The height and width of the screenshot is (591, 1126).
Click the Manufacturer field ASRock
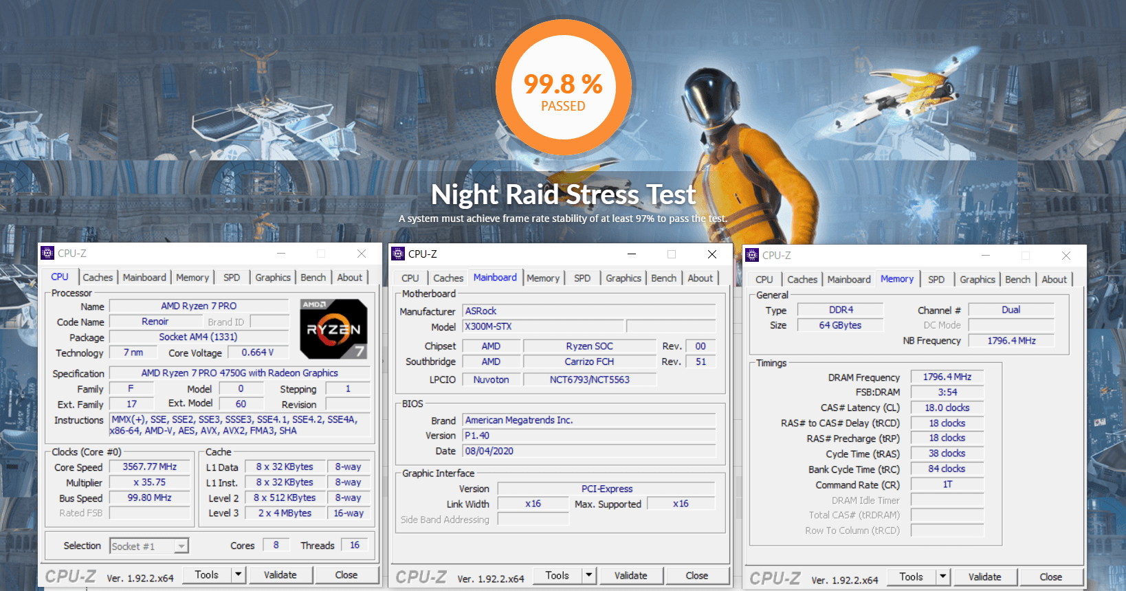tap(589, 311)
